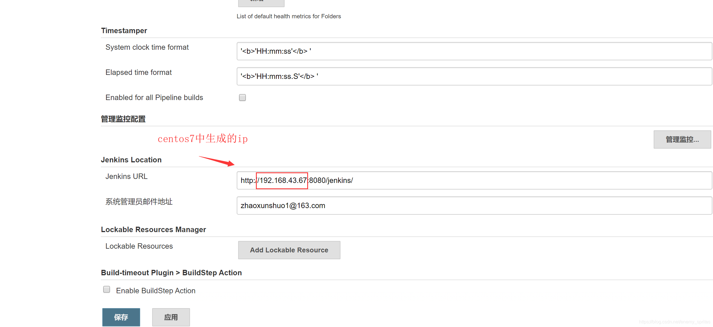Screen dimensions: 713x327
Task: Click the 管理监控配置 section heading
Action: (x=123, y=119)
